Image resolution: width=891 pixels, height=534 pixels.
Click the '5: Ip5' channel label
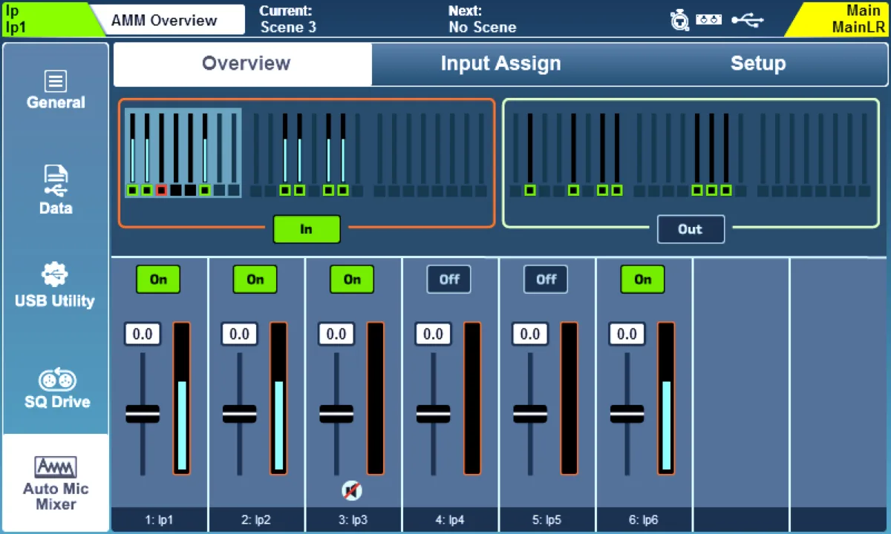pos(546,520)
